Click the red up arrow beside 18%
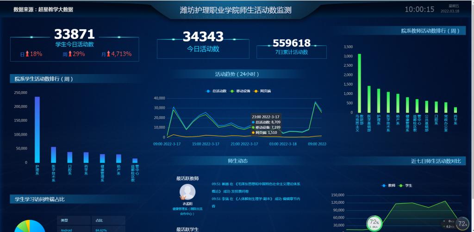This screenshot has width=474, height=232. pyautogui.click(x=27, y=54)
